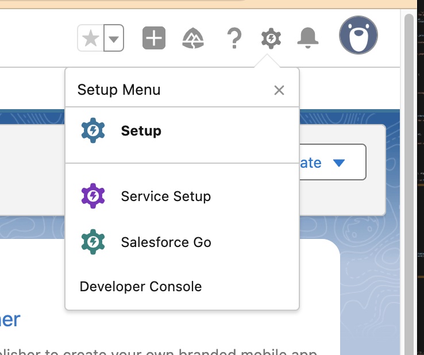
Task: Click the Favorites star icon
Action: [91, 38]
